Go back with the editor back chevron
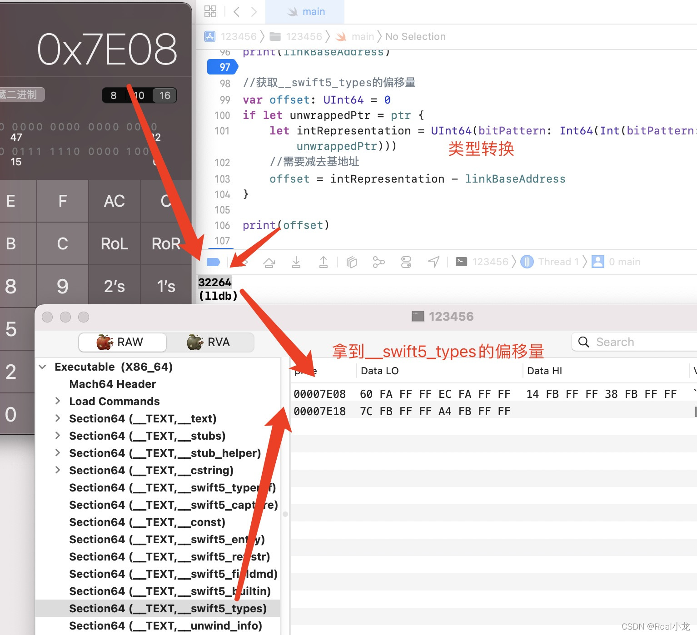This screenshot has height=635, width=697. pos(236,11)
